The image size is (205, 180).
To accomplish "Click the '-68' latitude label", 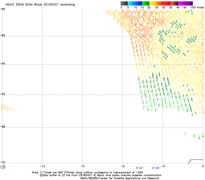I will [2, 127].
